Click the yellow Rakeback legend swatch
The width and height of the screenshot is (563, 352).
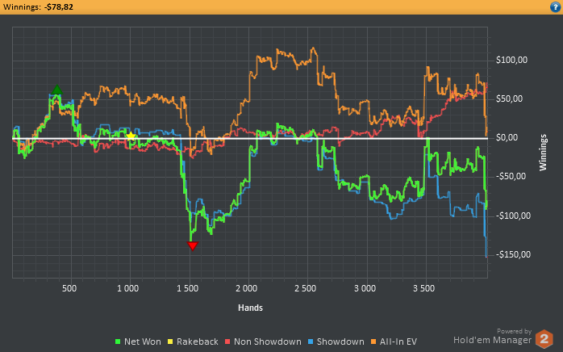[170, 342]
